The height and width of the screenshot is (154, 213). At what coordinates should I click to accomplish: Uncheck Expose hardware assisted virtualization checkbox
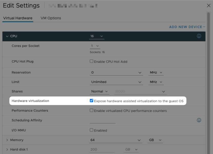pos(91,101)
